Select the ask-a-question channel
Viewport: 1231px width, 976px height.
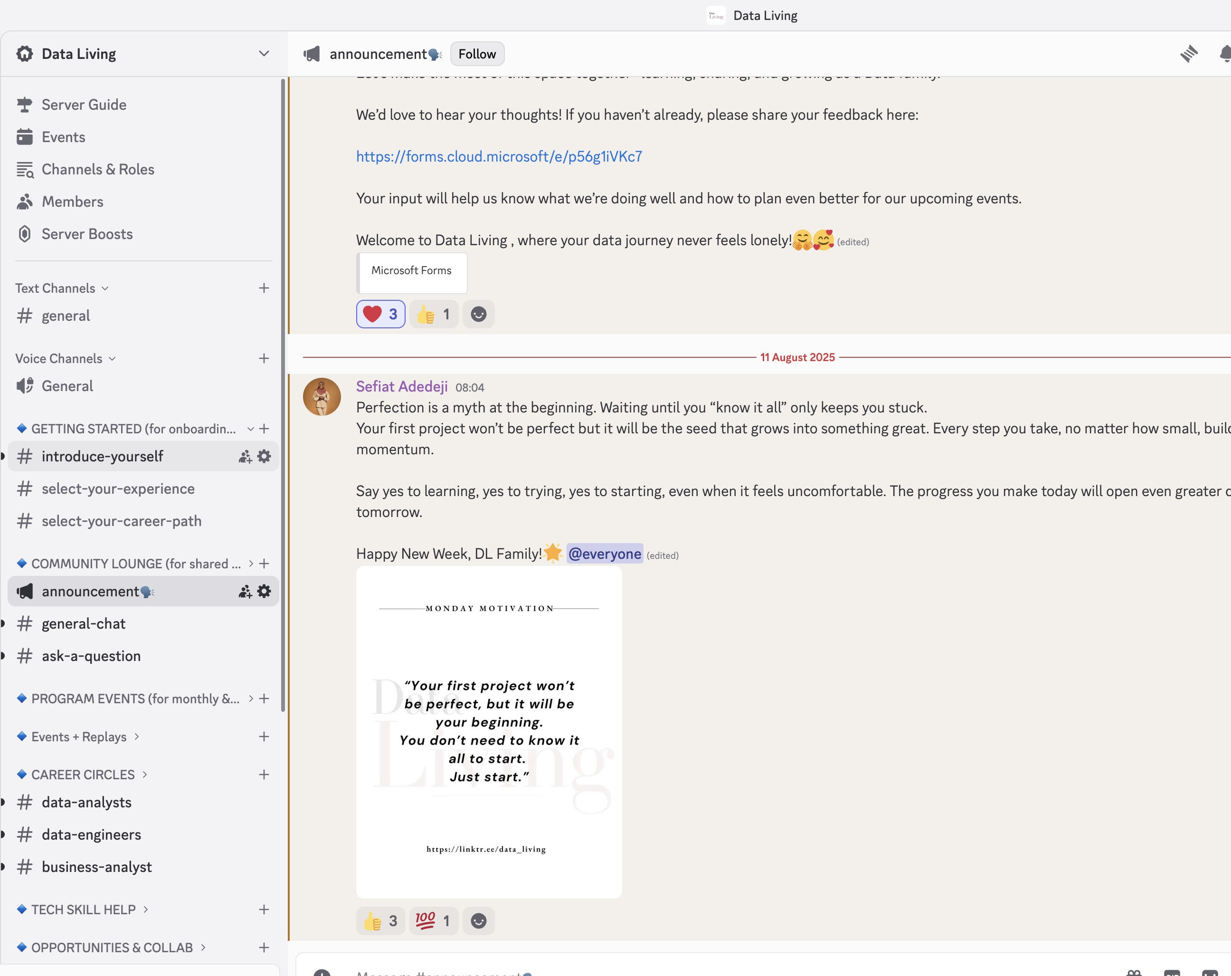click(91, 655)
